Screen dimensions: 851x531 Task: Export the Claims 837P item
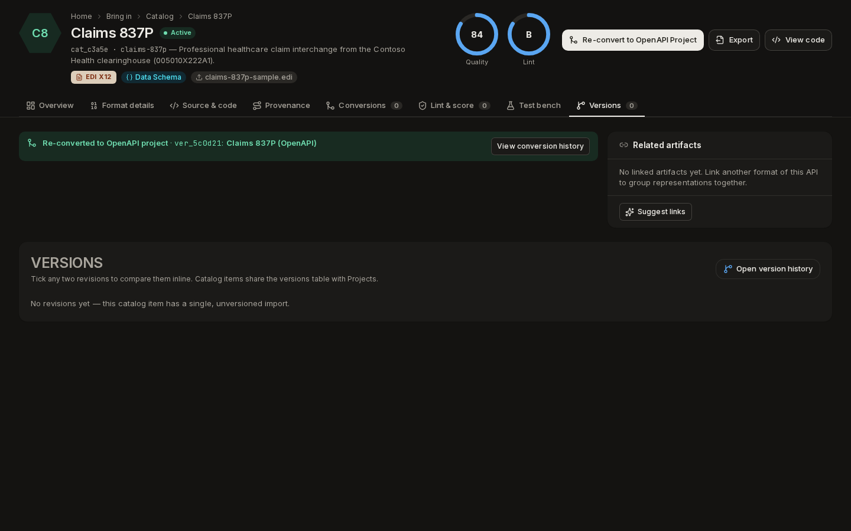click(x=734, y=40)
